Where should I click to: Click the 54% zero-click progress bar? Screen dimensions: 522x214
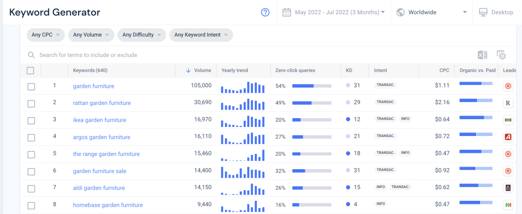[312, 86]
